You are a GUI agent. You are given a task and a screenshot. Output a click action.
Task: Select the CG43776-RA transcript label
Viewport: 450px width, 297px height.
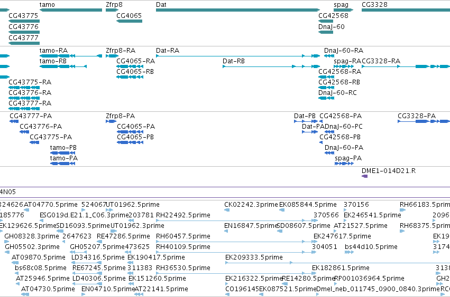click(x=30, y=93)
